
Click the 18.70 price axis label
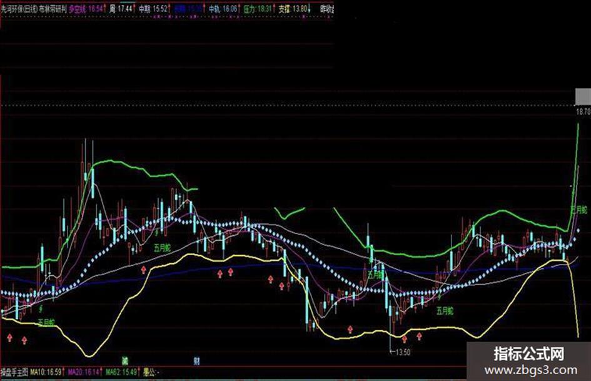583,111
